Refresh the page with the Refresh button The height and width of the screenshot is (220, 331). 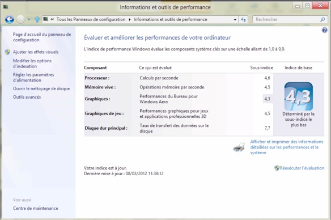(243, 20)
